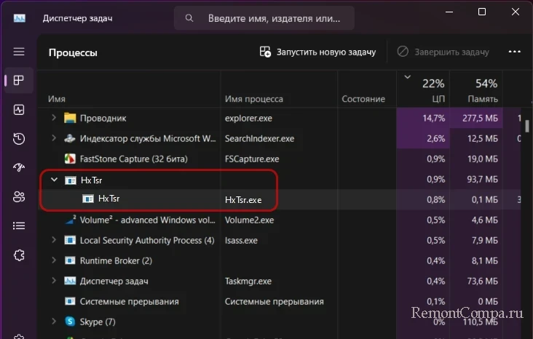Click Запустить новую задачу button
The image size is (533, 339).
(317, 52)
